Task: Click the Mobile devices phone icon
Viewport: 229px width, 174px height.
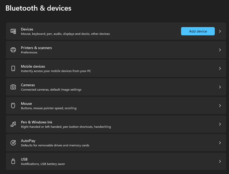Action: pyautogui.click(x=13, y=68)
